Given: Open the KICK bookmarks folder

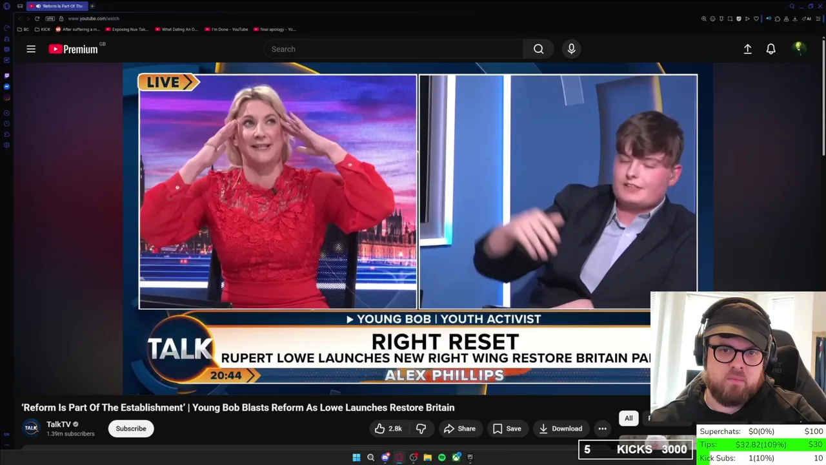Looking at the screenshot, I should click(x=43, y=29).
